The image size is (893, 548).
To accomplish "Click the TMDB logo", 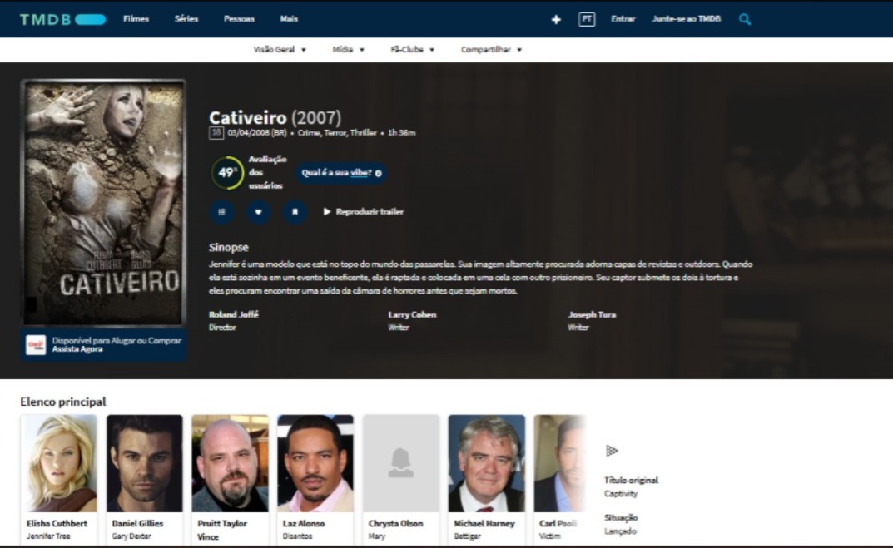I will coord(62,19).
